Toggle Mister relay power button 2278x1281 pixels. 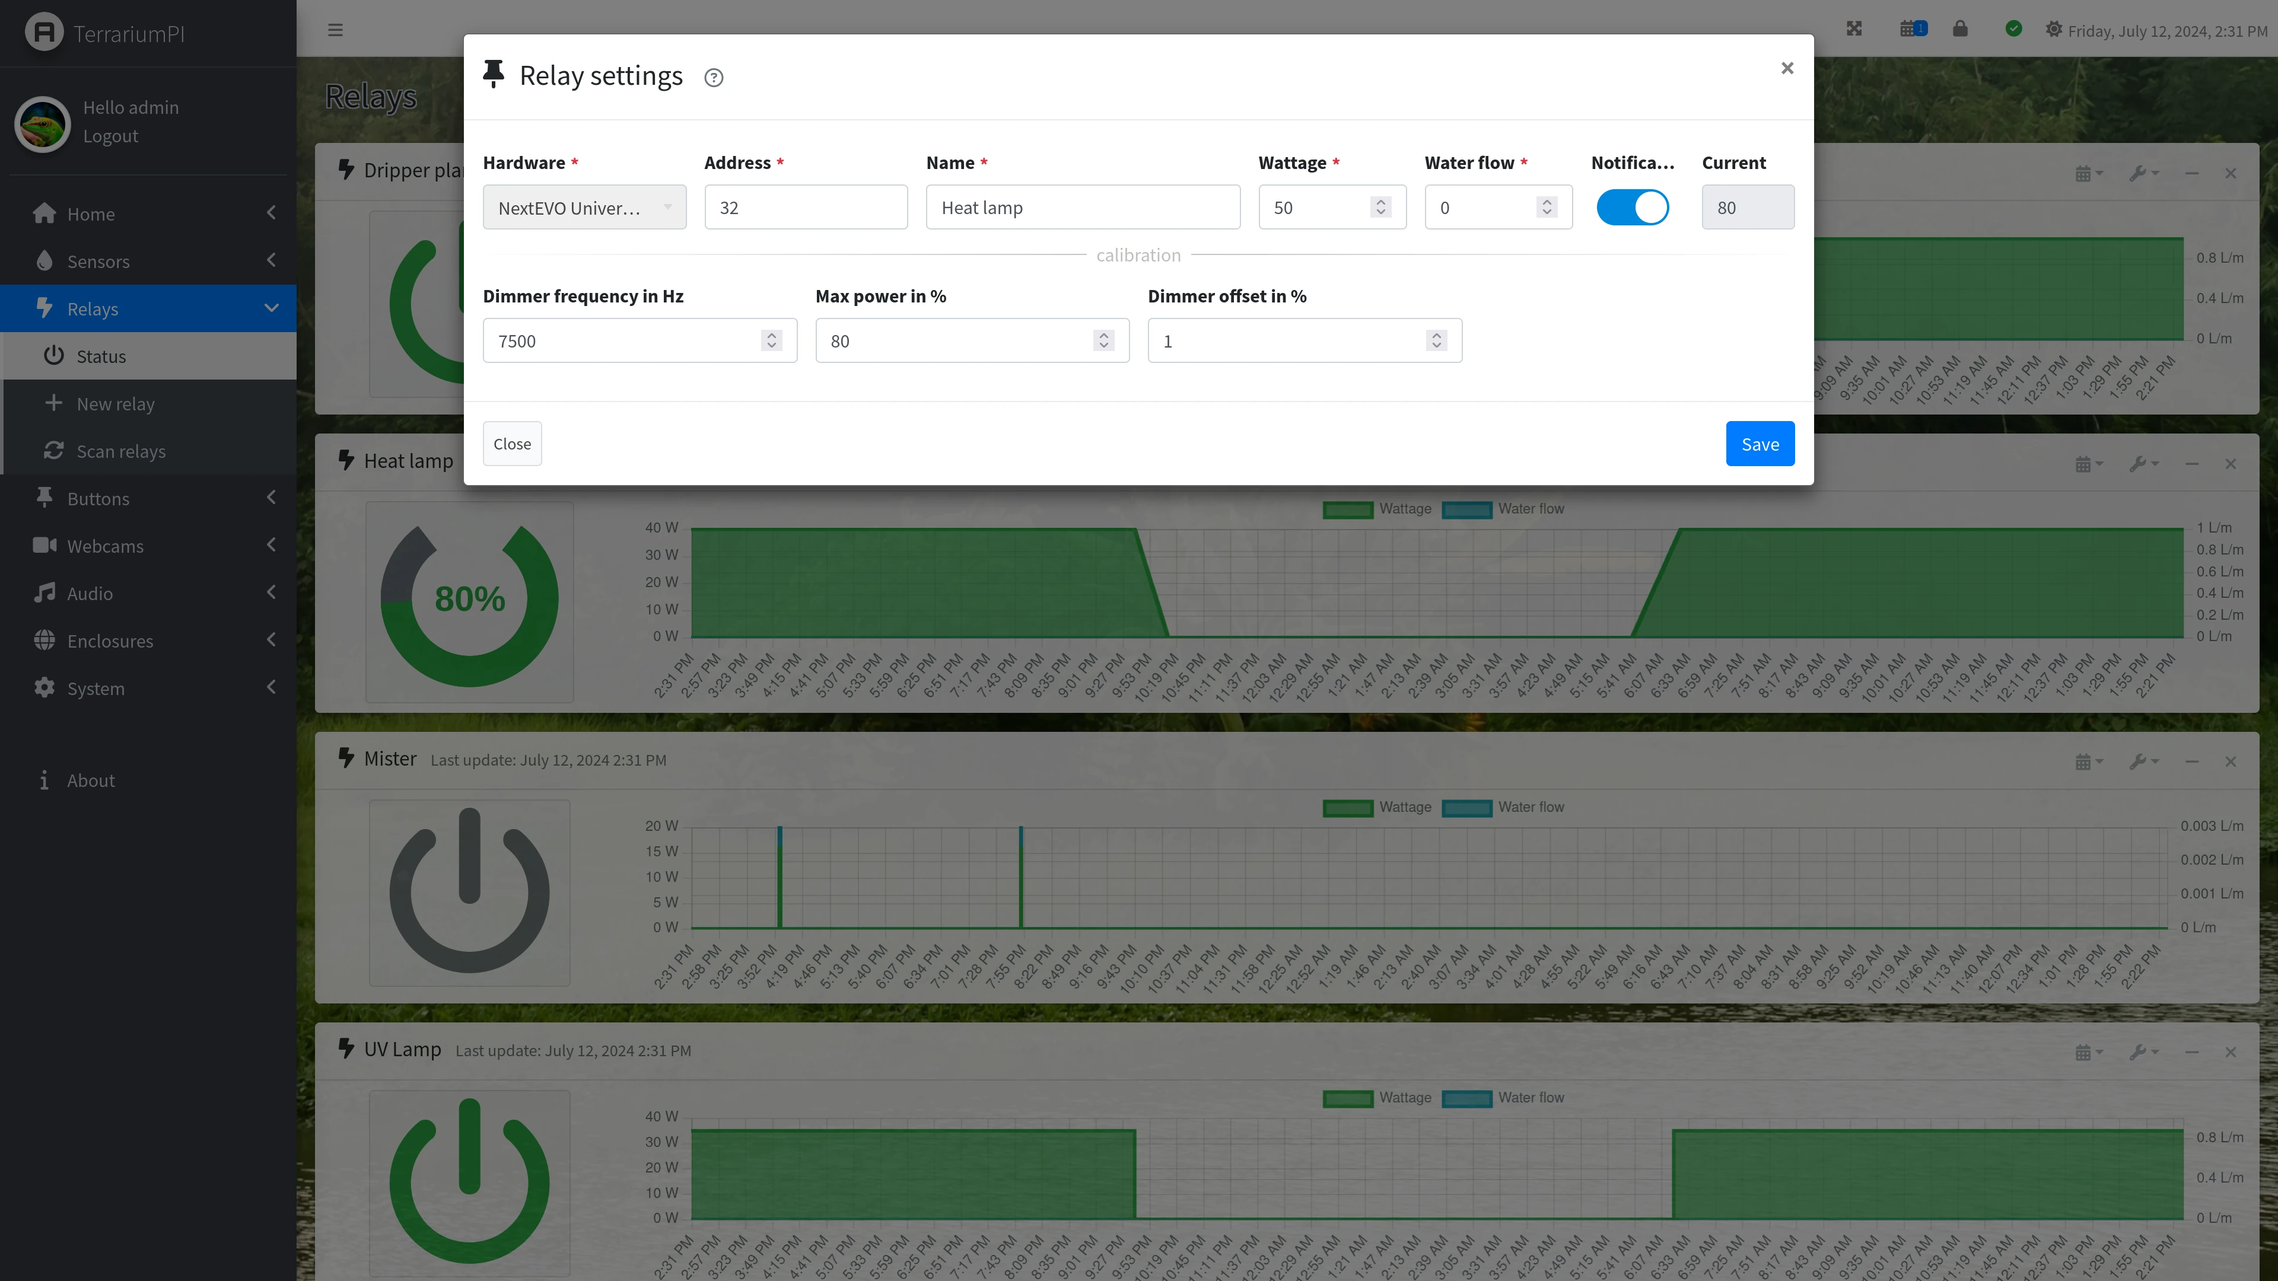pos(470,891)
